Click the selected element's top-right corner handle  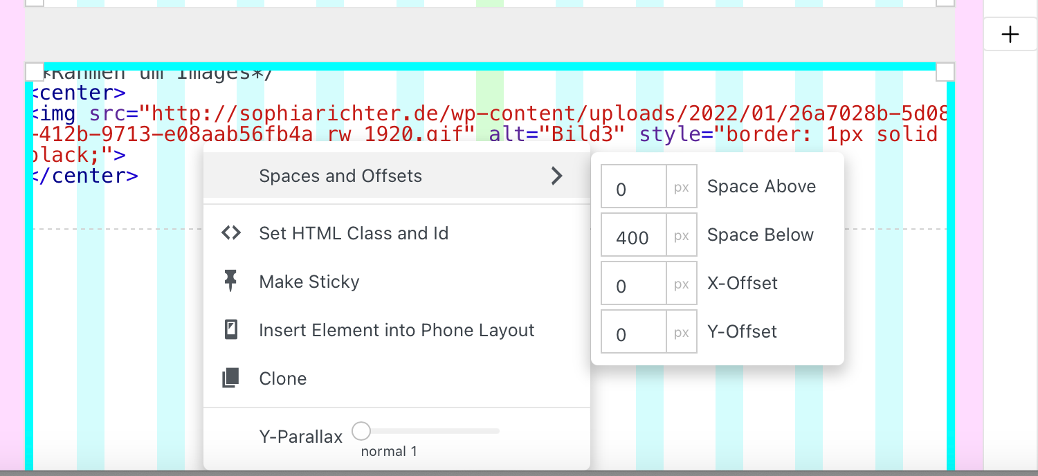pyautogui.click(x=945, y=71)
